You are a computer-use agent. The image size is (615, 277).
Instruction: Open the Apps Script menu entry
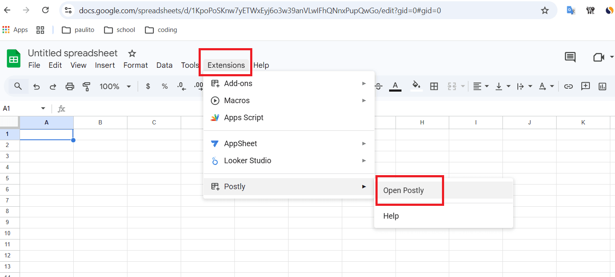[243, 117]
